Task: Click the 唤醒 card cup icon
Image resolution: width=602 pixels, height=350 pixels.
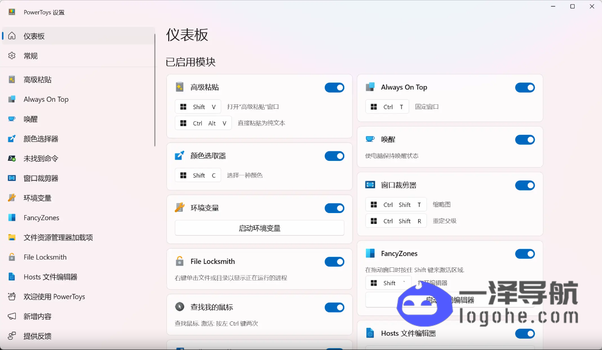Action: (370, 139)
